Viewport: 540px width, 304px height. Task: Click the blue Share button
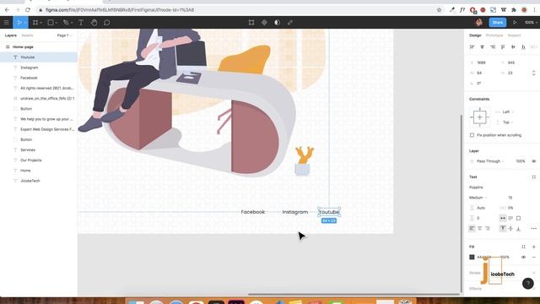[x=498, y=23]
